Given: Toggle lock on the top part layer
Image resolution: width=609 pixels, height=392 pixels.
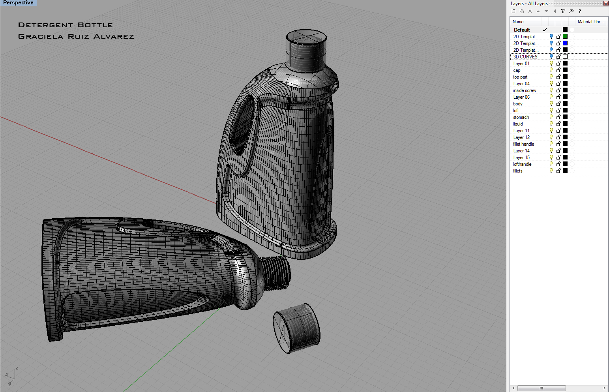Looking at the screenshot, I should 558,77.
